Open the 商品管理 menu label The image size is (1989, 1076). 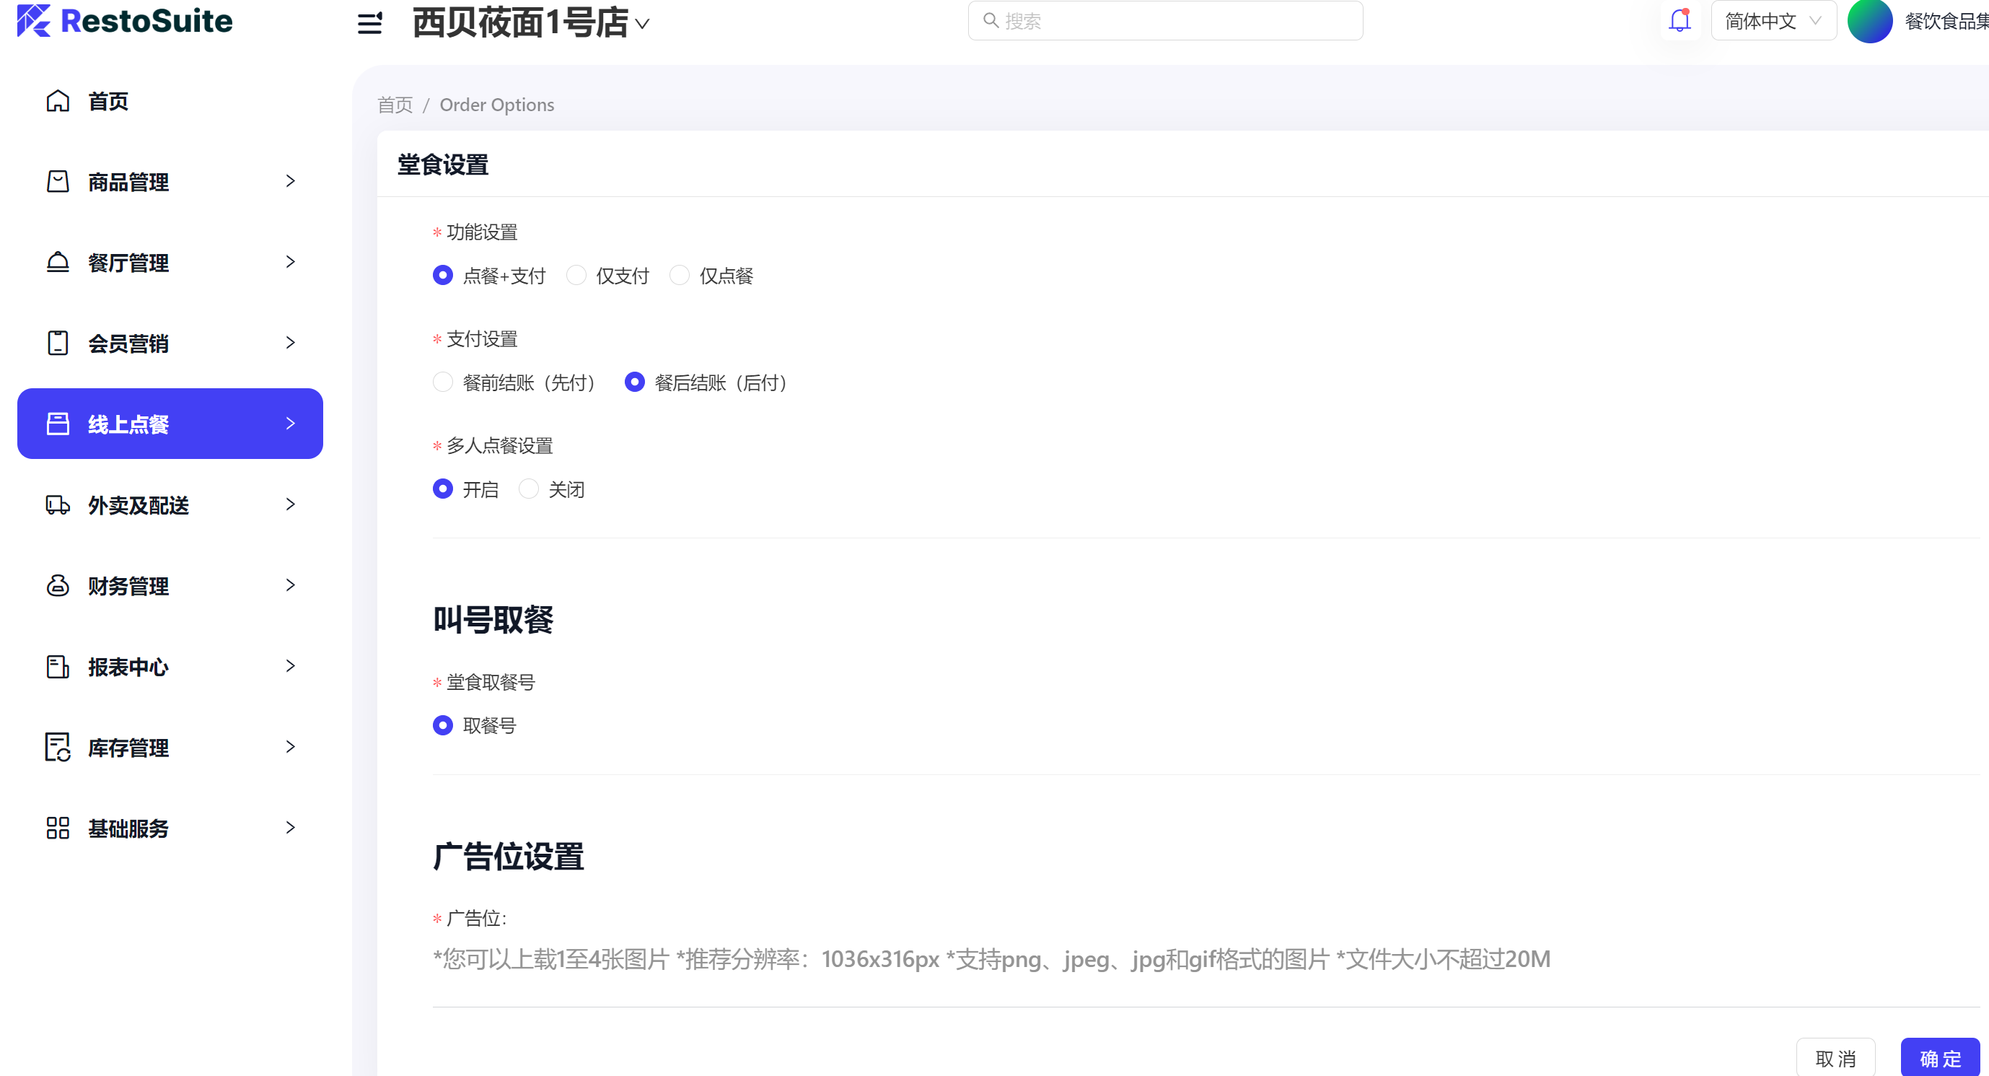[128, 183]
